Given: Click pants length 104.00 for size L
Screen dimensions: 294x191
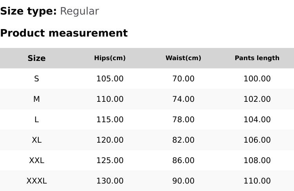Looking at the screenshot, I should [257, 119].
